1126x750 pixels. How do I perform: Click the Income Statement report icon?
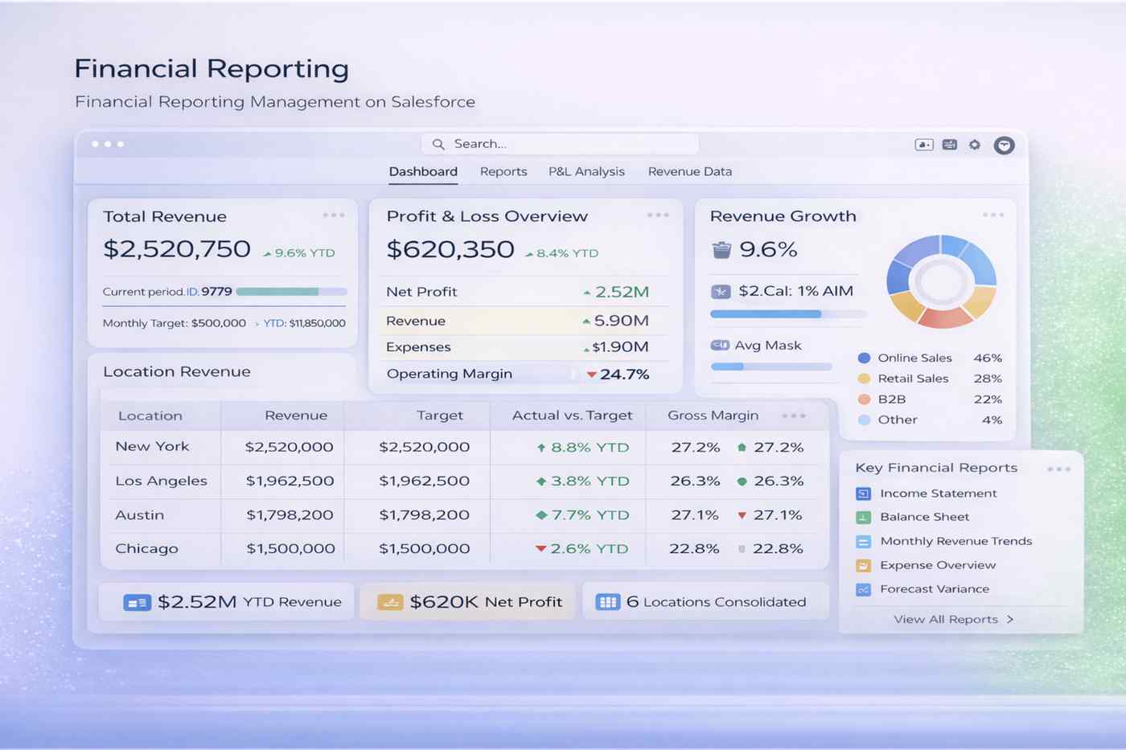pyautogui.click(x=863, y=493)
